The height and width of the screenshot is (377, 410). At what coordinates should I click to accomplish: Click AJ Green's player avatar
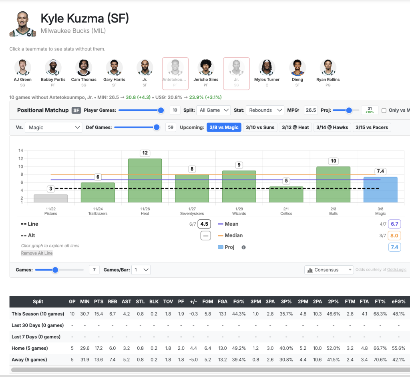click(22, 68)
